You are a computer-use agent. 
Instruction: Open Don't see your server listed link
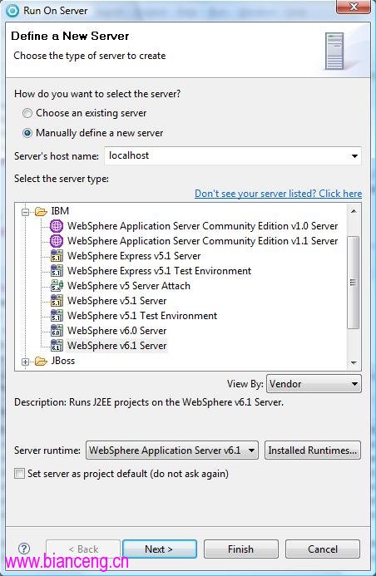(x=278, y=194)
